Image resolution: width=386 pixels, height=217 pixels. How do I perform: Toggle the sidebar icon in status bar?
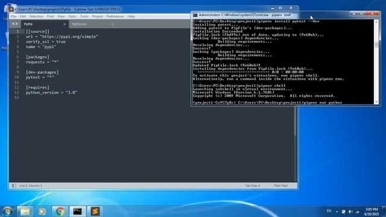[14, 186]
